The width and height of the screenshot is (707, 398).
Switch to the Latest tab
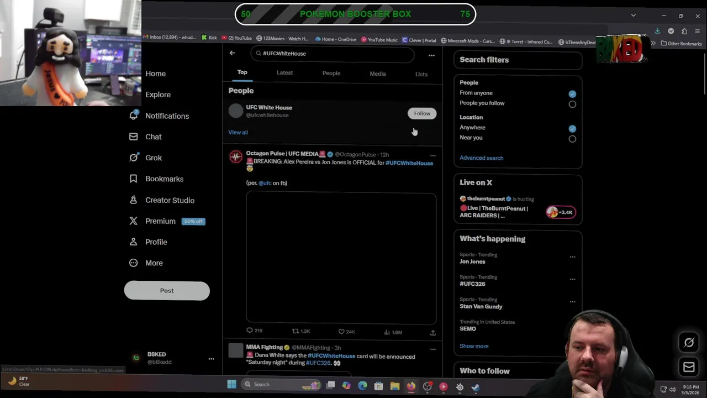click(x=284, y=72)
